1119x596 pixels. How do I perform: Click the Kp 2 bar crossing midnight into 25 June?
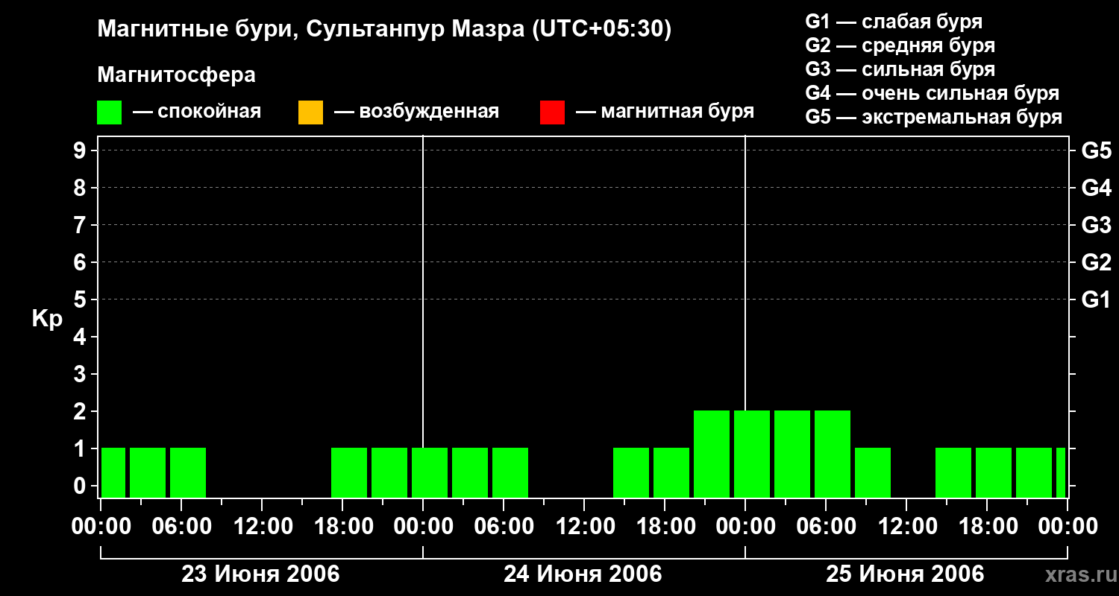tap(752, 454)
